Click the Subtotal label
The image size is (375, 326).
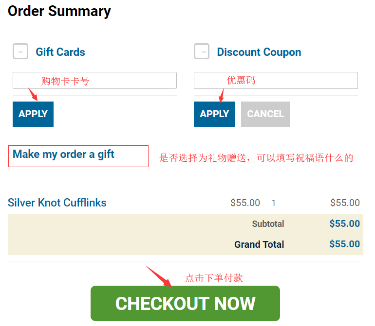coord(268,224)
